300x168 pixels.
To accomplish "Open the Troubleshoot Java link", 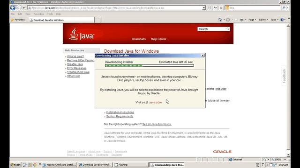I will point(78,72).
